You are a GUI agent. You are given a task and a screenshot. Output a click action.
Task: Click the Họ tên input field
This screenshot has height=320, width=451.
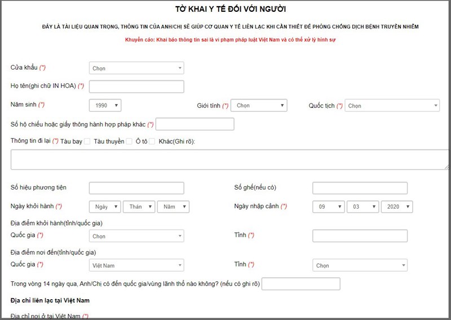(x=136, y=86)
